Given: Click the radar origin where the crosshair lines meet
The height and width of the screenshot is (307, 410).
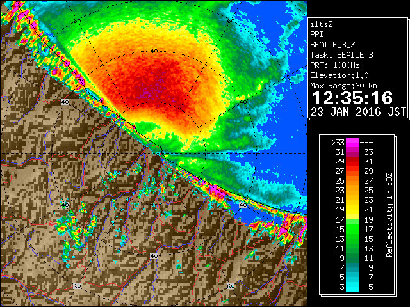Looking at the screenshot, I should pos(154,153).
